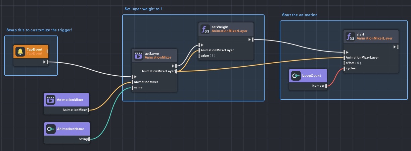Click the start node cycles port
The width and height of the screenshot is (411, 151).
point(344,68)
